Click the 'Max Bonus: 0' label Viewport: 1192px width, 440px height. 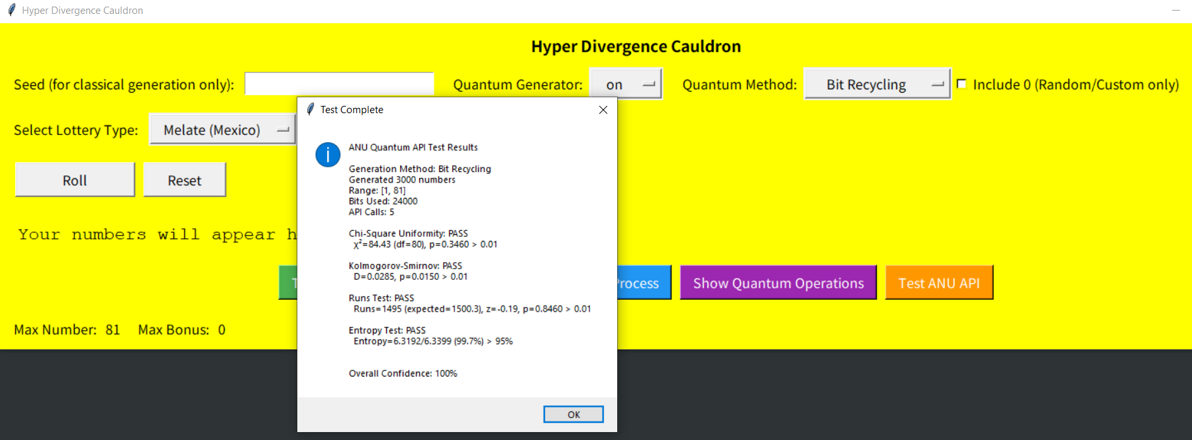181,330
